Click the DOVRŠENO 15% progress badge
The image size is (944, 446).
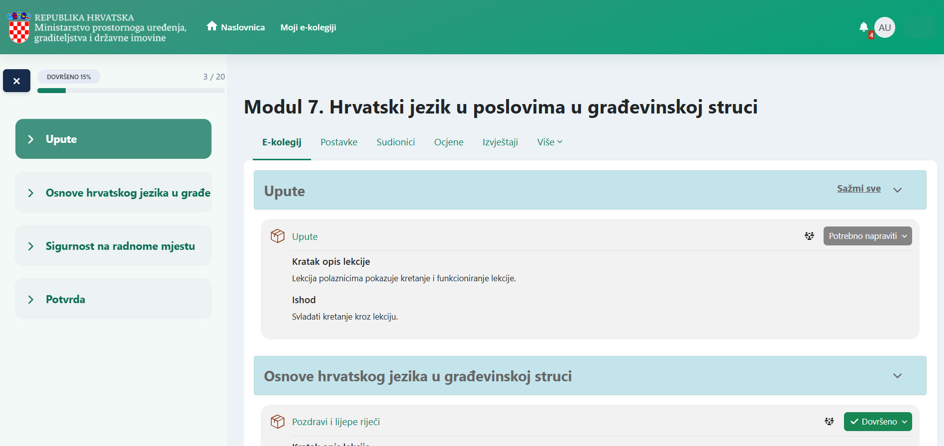tap(69, 77)
